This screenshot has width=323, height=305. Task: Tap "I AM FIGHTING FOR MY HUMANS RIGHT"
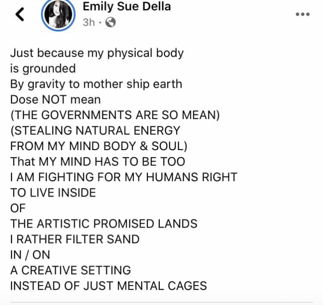click(x=124, y=177)
